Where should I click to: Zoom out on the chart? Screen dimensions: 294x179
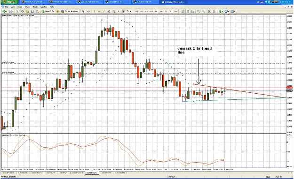[203, 11]
